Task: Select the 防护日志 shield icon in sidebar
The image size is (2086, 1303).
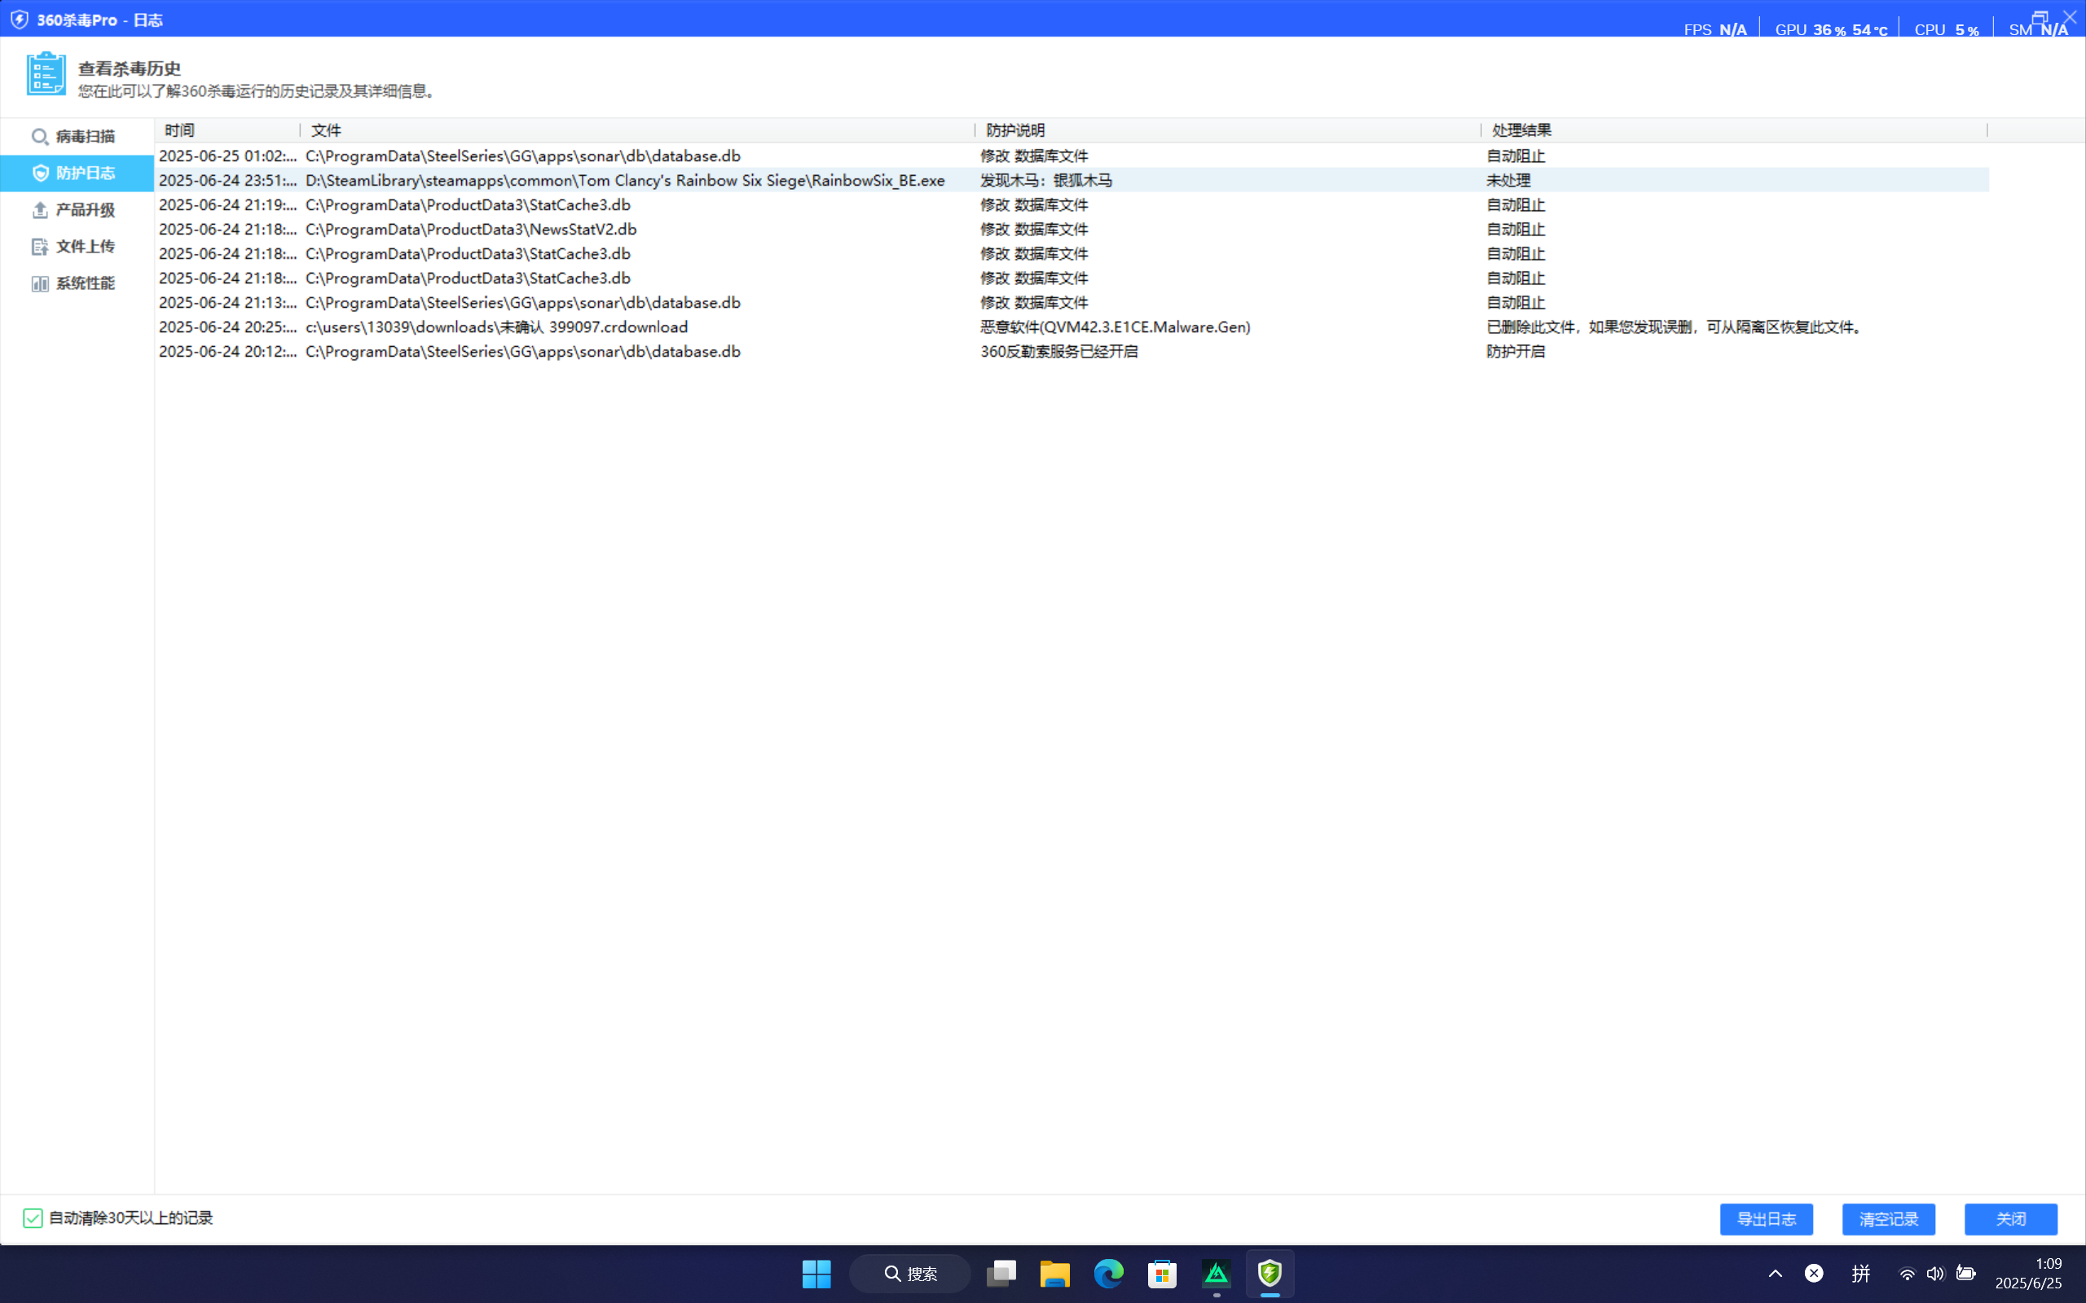Action: click(40, 173)
